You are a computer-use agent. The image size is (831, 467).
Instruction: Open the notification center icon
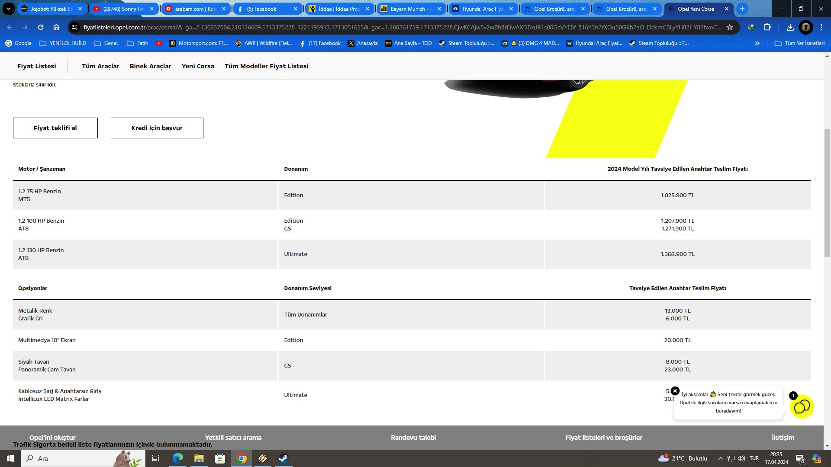pyautogui.click(x=800, y=459)
